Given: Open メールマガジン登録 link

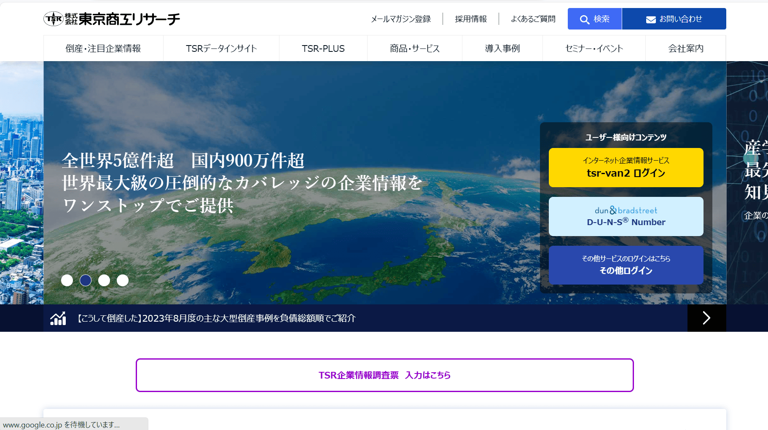Looking at the screenshot, I should [401, 19].
